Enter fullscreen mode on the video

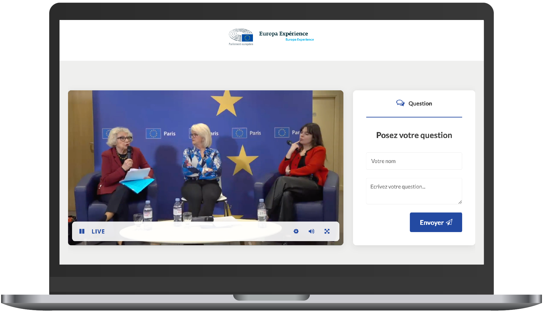(327, 231)
